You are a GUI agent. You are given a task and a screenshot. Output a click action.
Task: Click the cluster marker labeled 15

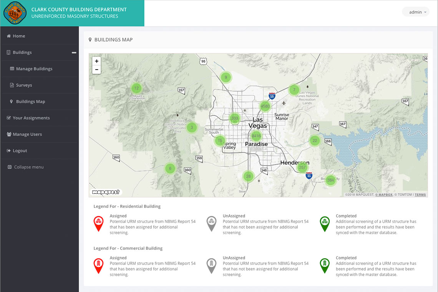[220, 141]
